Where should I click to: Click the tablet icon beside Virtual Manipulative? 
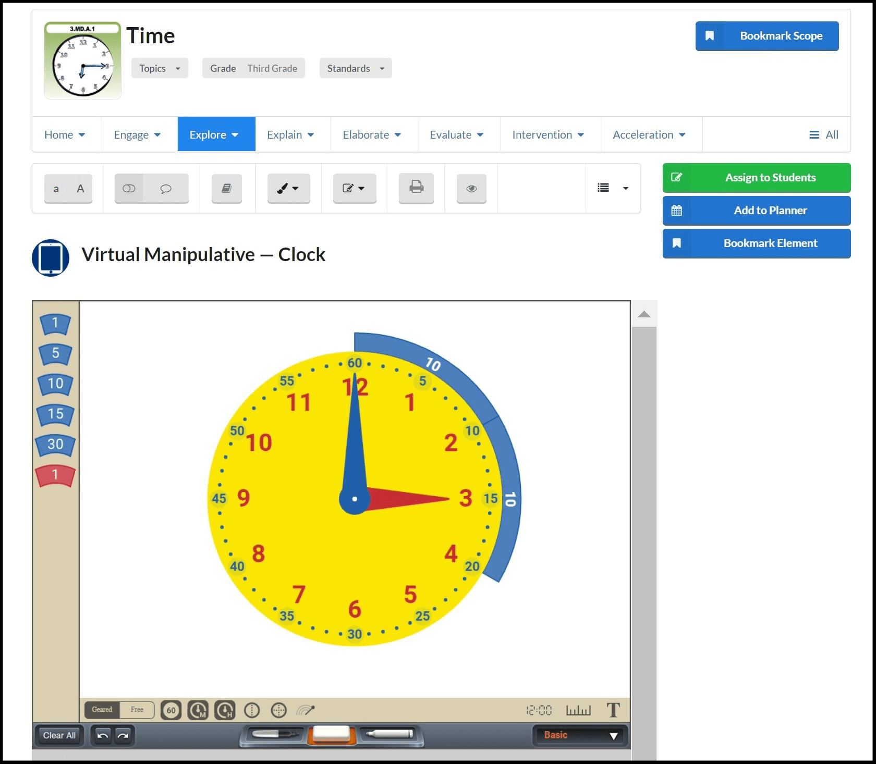51,258
